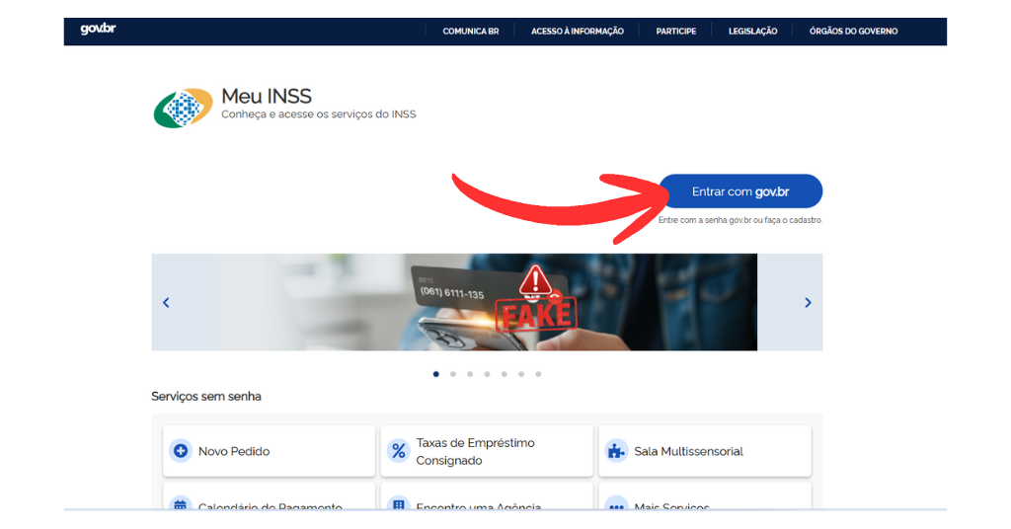
Task: Click the puzzle icon for Sala Multissensorial
Action: [616, 451]
